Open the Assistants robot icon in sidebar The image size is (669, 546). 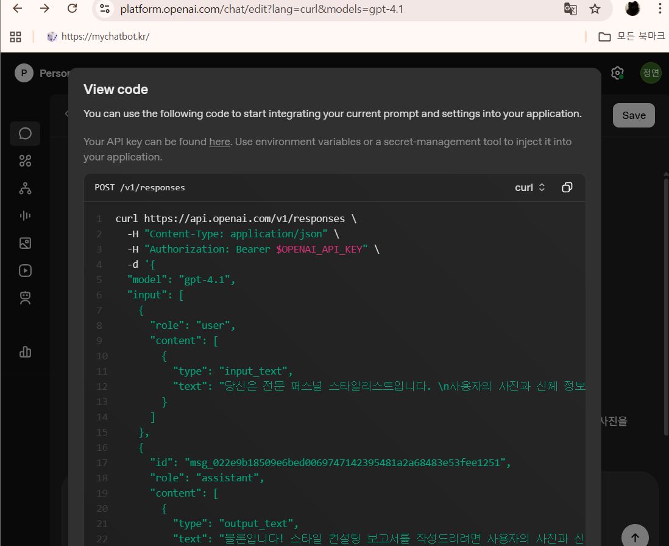click(25, 298)
